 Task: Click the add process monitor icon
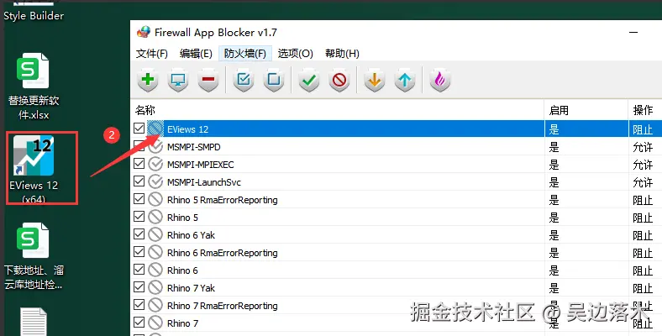(178, 80)
